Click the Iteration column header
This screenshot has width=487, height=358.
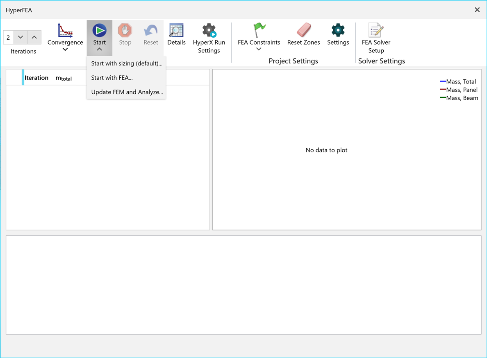click(36, 77)
